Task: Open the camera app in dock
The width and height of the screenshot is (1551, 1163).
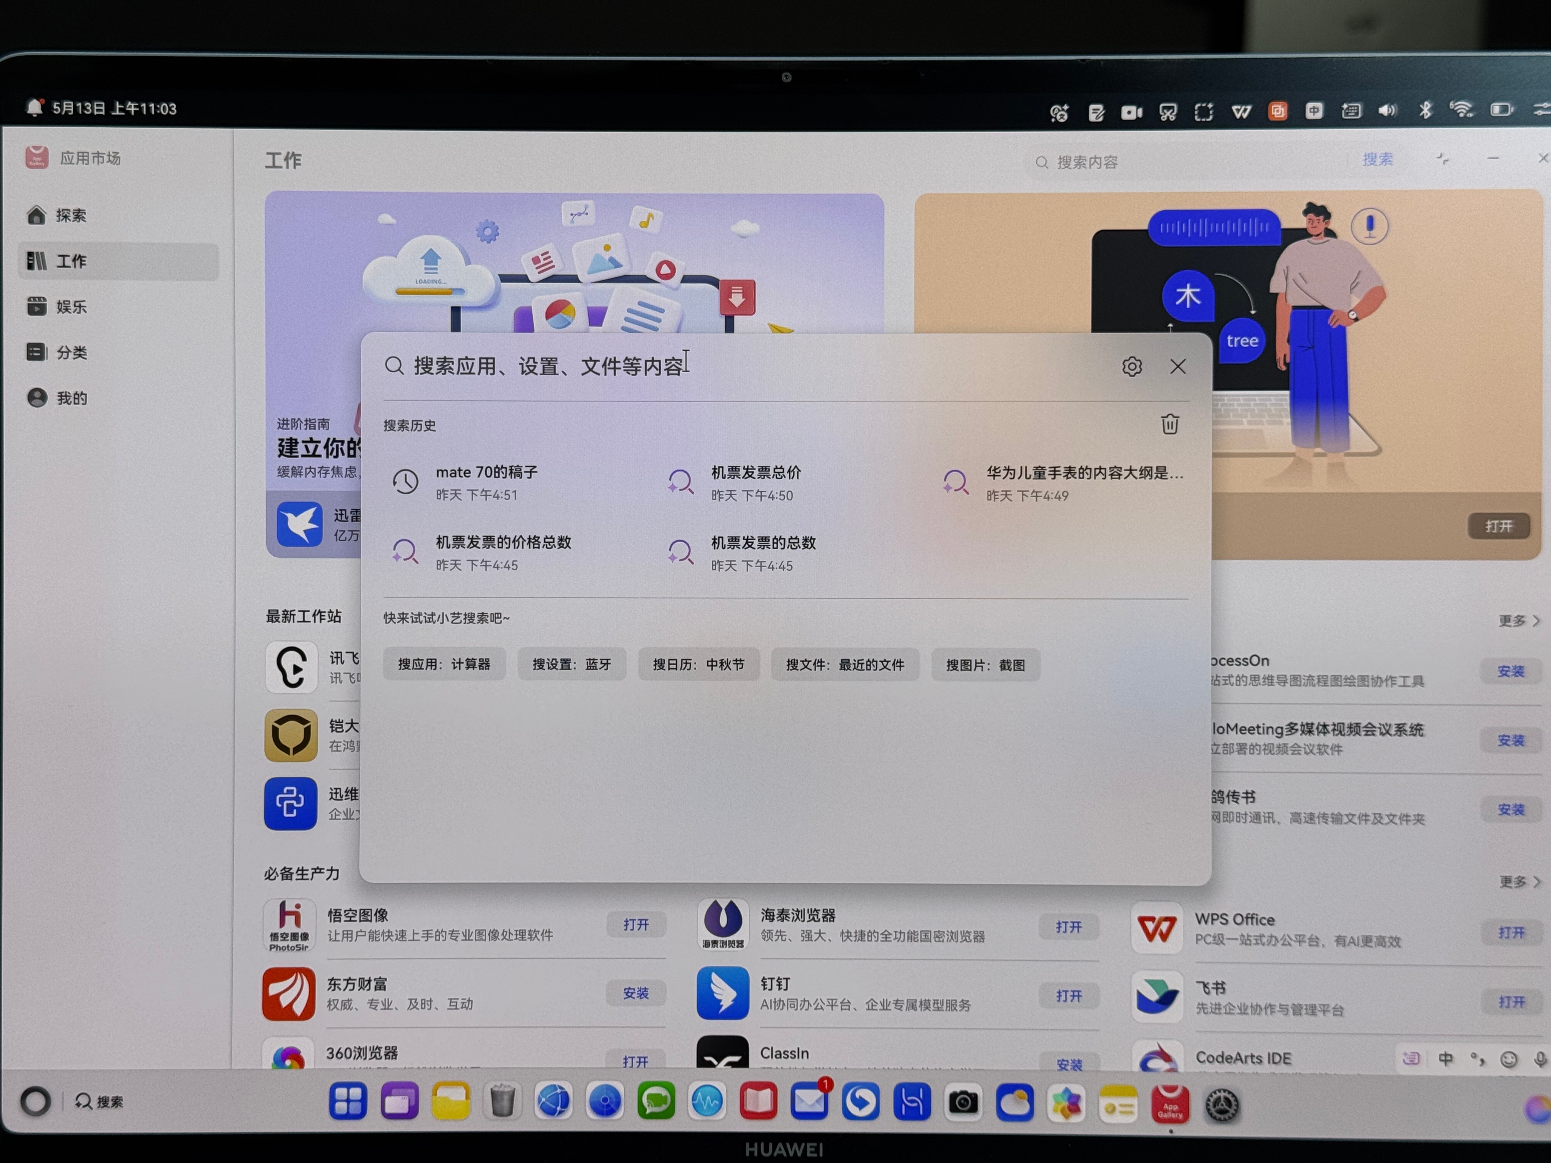Action: coord(964,1102)
